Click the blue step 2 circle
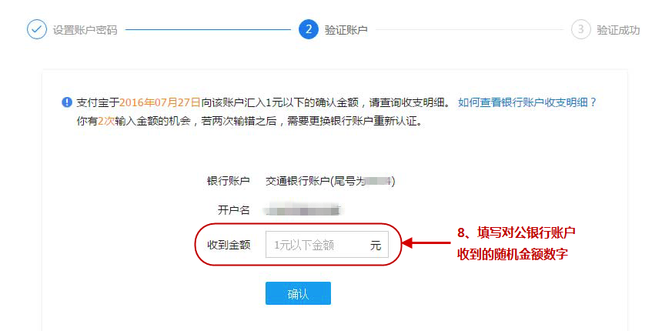The width and height of the screenshot is (662, 331). [x=309, y=29]
